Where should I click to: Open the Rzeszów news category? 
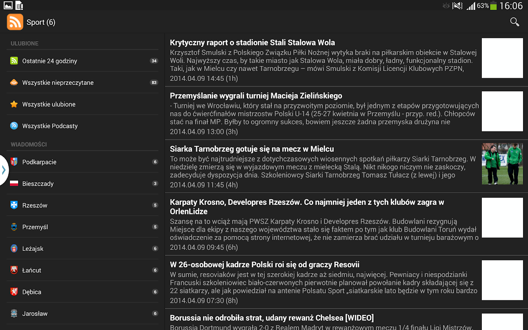82,205
